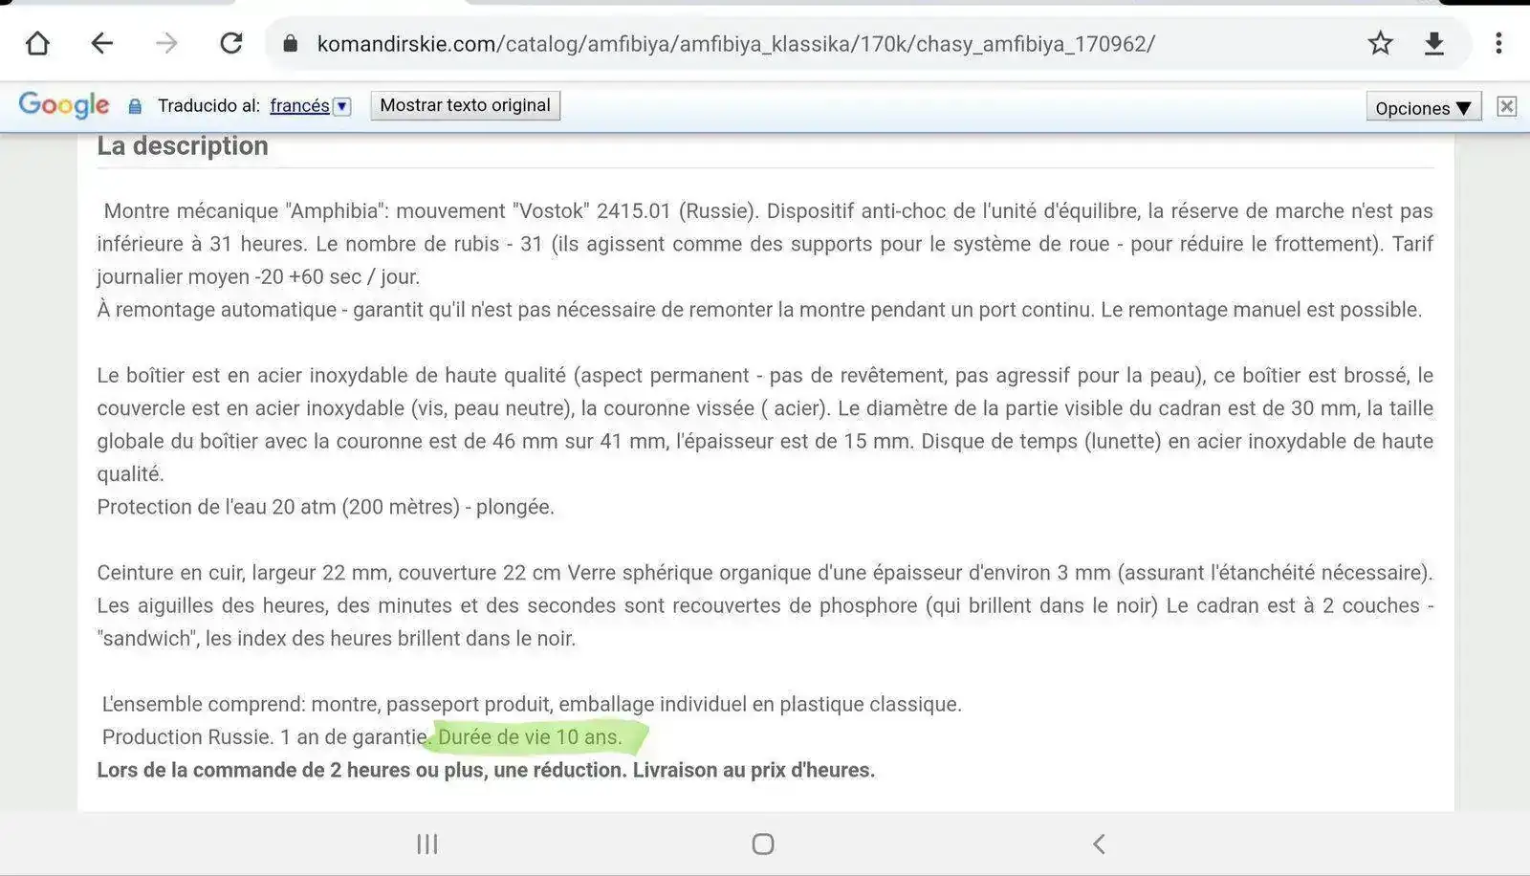Tap the Android recent apps button
Screen dimensions: 1530x876
(427, 843)
